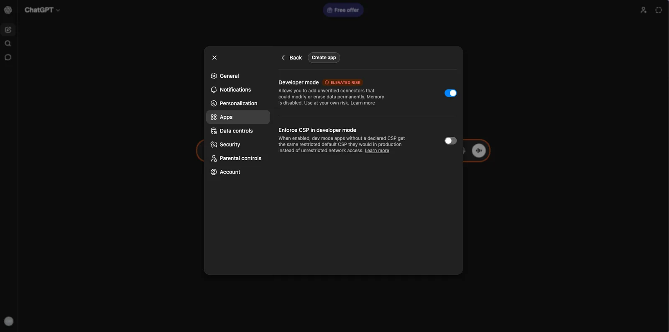This screenshot has width=669, height=332.
Task: Click the circle icon below search in sidebar
Action: pos(8,57)
